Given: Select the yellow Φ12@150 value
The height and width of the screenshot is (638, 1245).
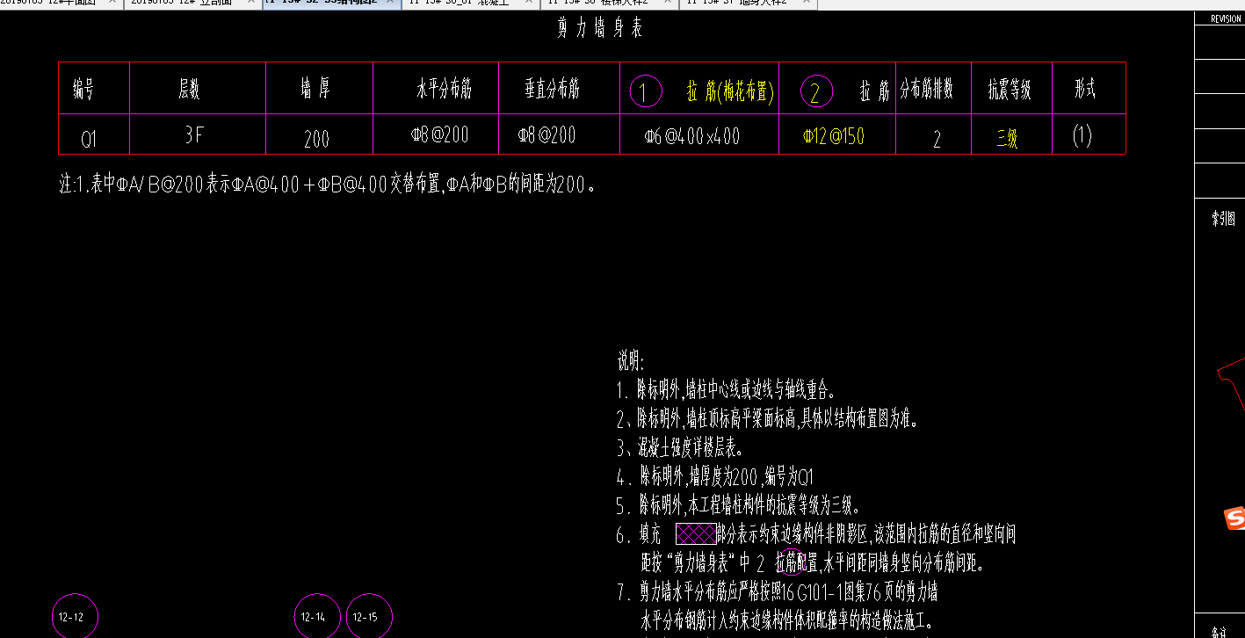Looking at the screenshot, I should (x=834, y=136).
